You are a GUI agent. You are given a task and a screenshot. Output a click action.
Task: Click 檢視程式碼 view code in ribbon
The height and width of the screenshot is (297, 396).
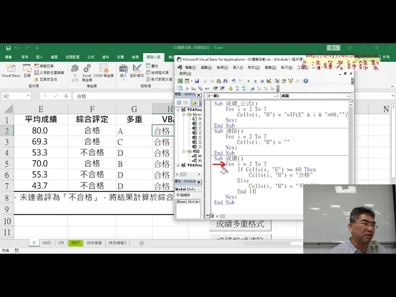[x=157, y=73]
